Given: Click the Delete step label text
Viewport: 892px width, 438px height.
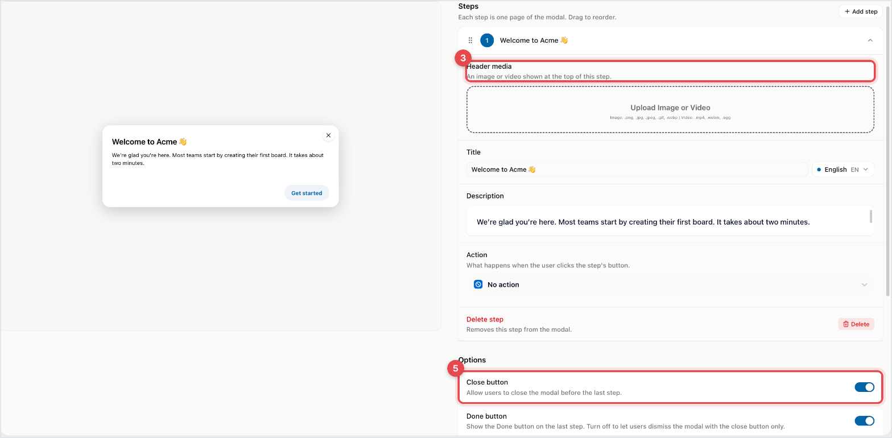Looking at the screenshot, I should tap(485, 319).
